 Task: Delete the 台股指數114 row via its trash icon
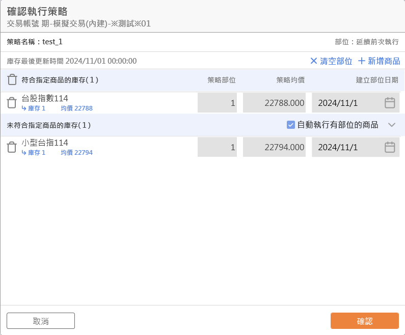(x=12, y=103)
